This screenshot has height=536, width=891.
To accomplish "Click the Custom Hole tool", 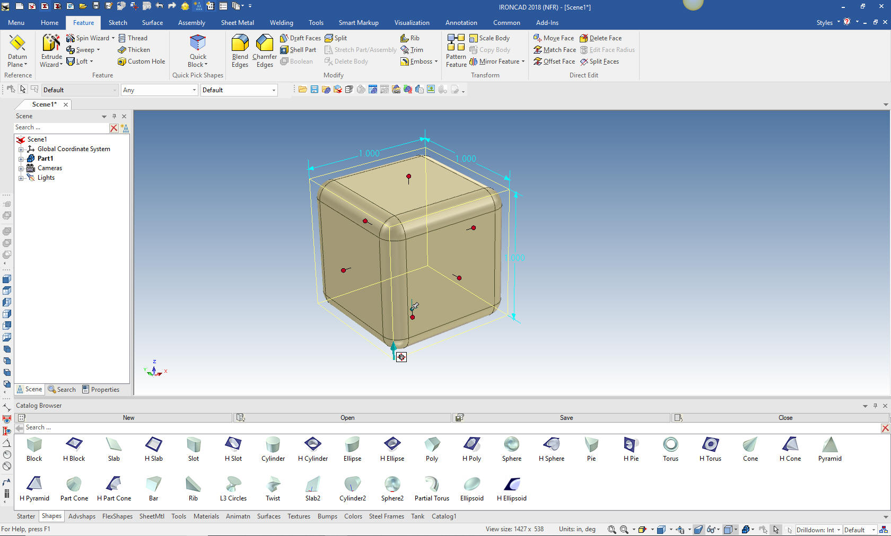I will 141,61.
